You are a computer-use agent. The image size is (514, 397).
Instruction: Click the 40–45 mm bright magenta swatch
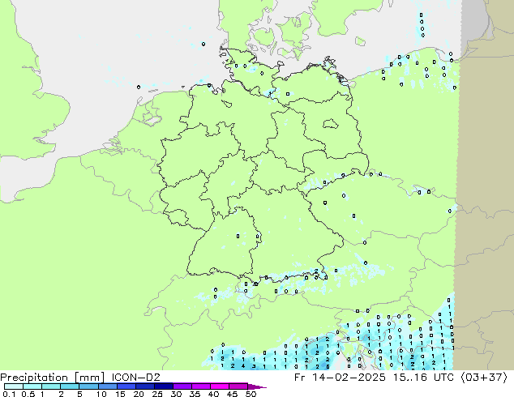pos(220,386)
